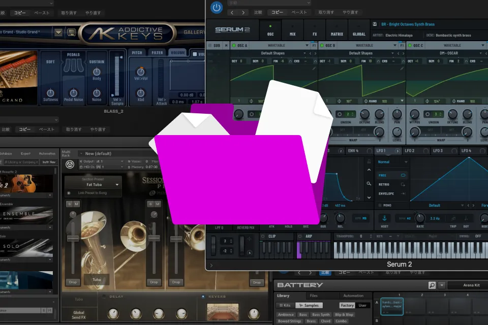Screen dimensions: 488x325
Task: Click Tuba channel volume fader
Action: (73, 239)
